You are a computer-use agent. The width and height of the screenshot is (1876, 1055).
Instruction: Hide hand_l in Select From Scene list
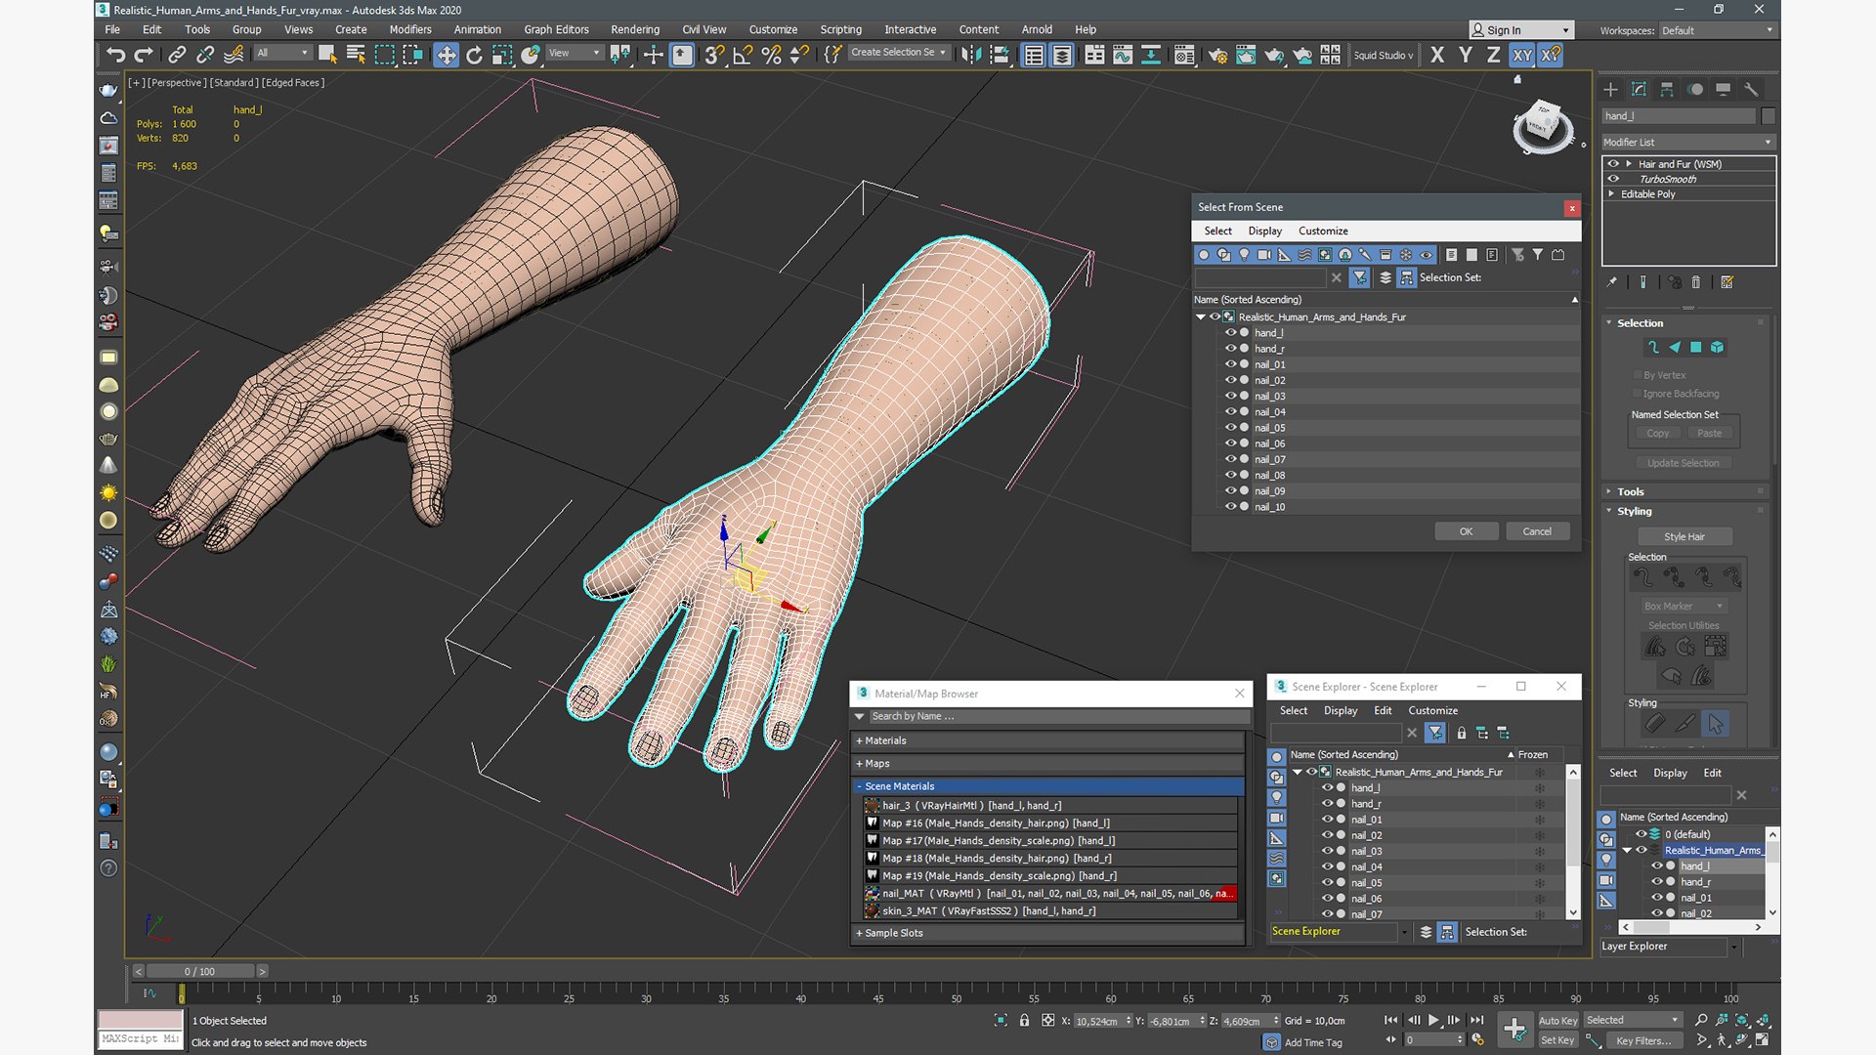1231,333
